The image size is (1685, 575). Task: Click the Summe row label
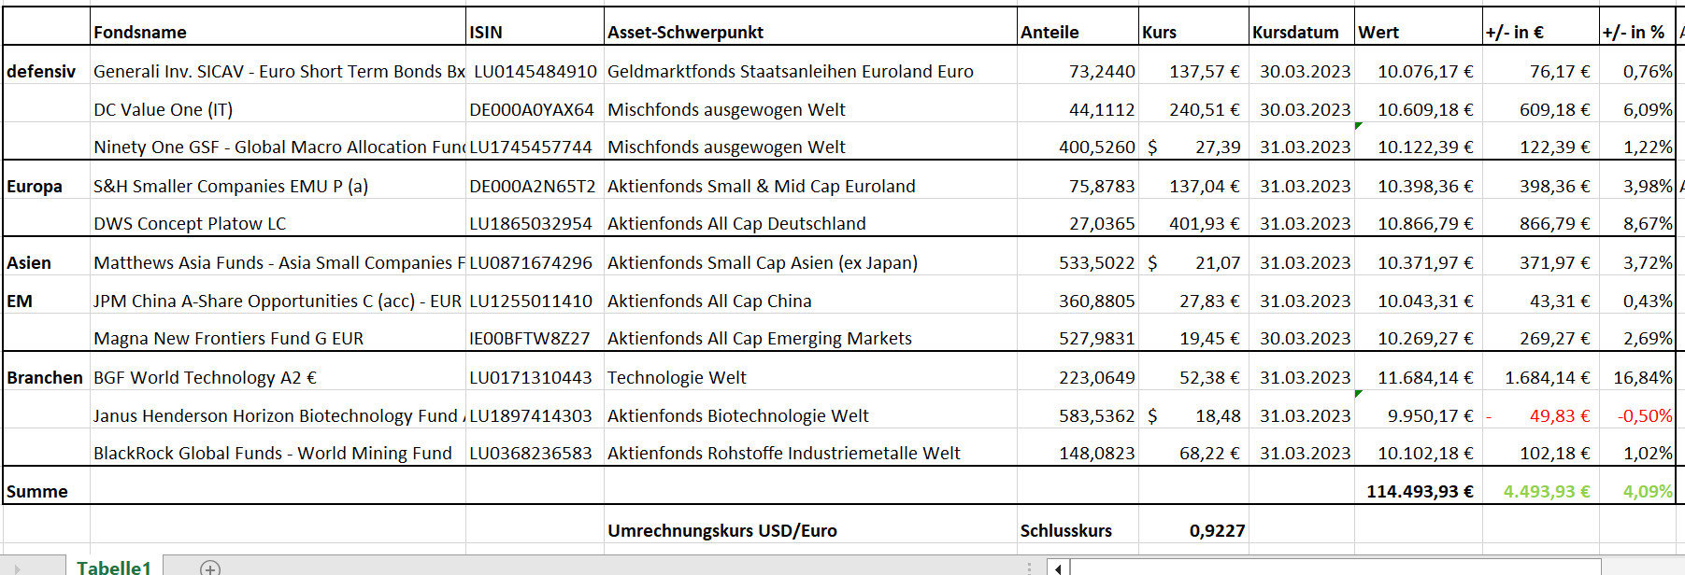pos(37,492)
